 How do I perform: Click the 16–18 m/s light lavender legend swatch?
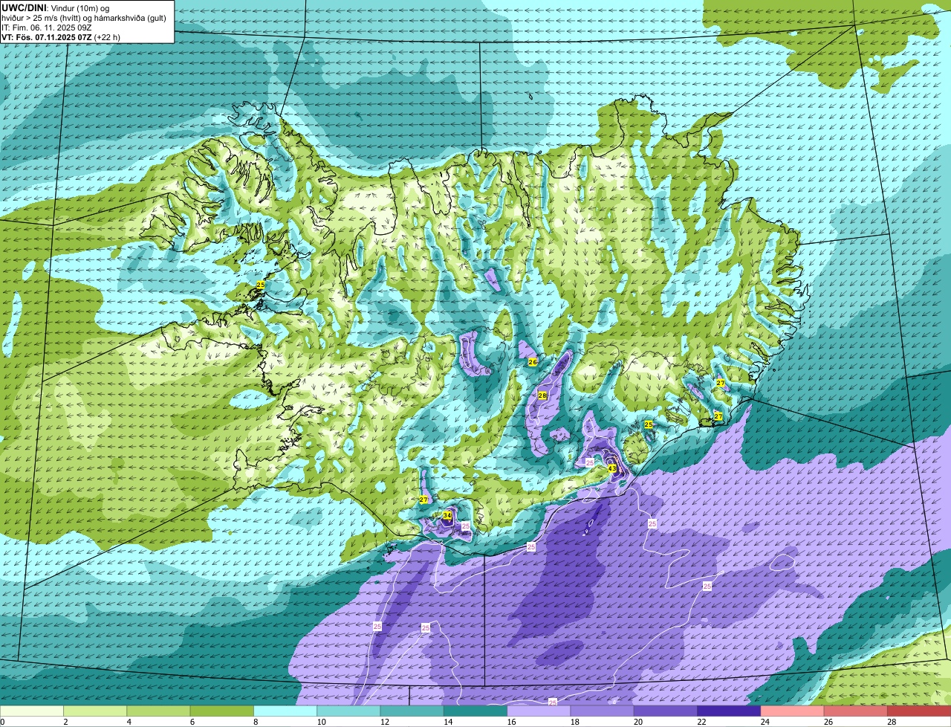[539, 711]
